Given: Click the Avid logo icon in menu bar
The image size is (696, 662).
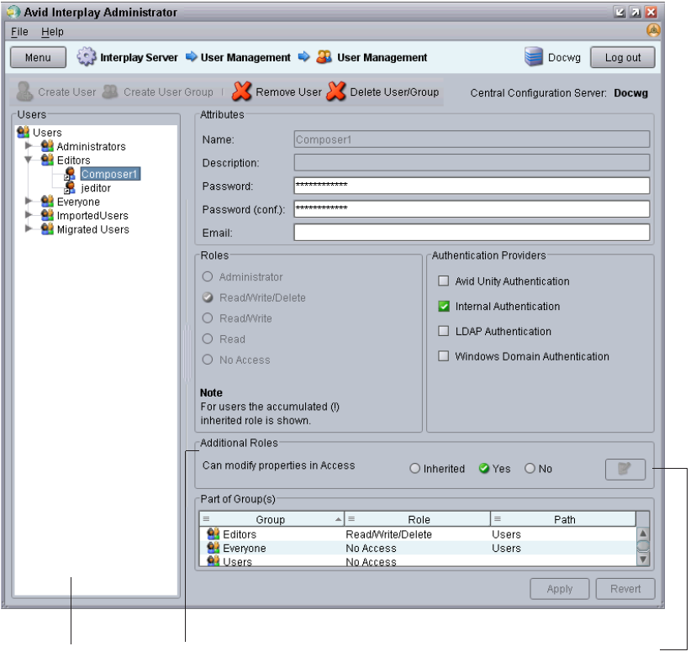Looking at the screenshot, I should pyautogui.click(x=653, y=30).
